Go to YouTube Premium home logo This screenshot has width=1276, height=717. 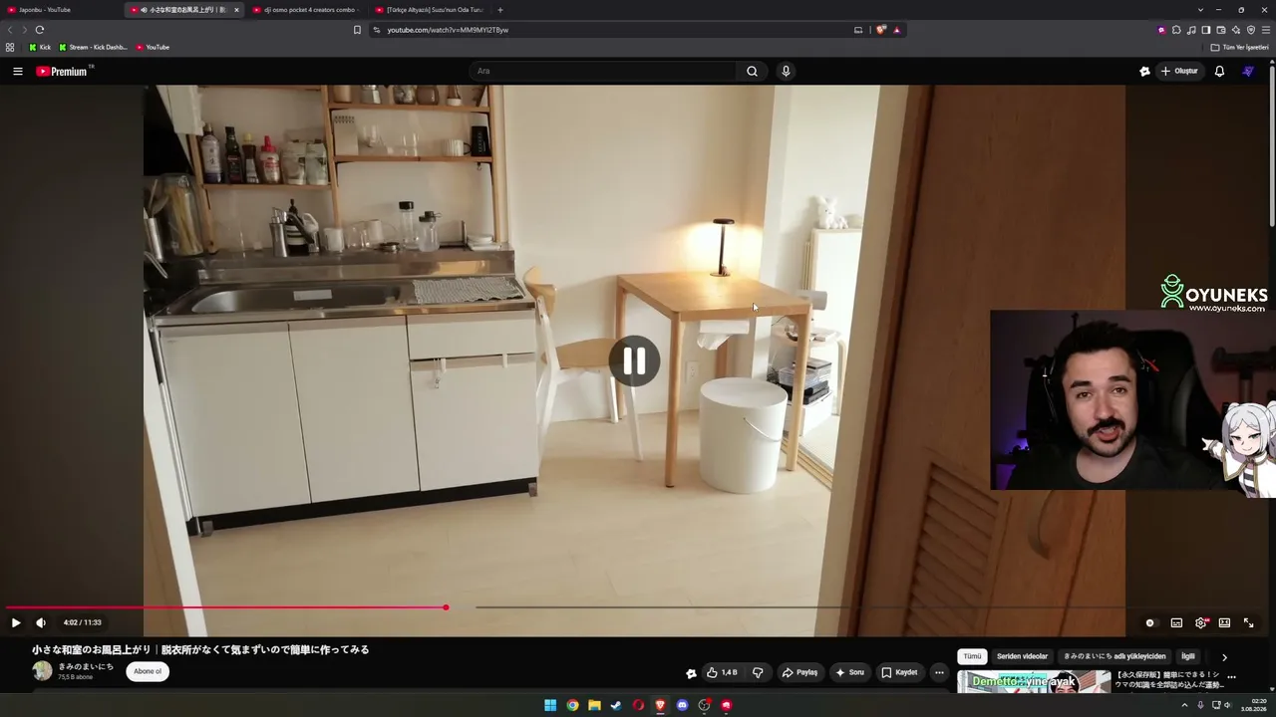(62, 71)
